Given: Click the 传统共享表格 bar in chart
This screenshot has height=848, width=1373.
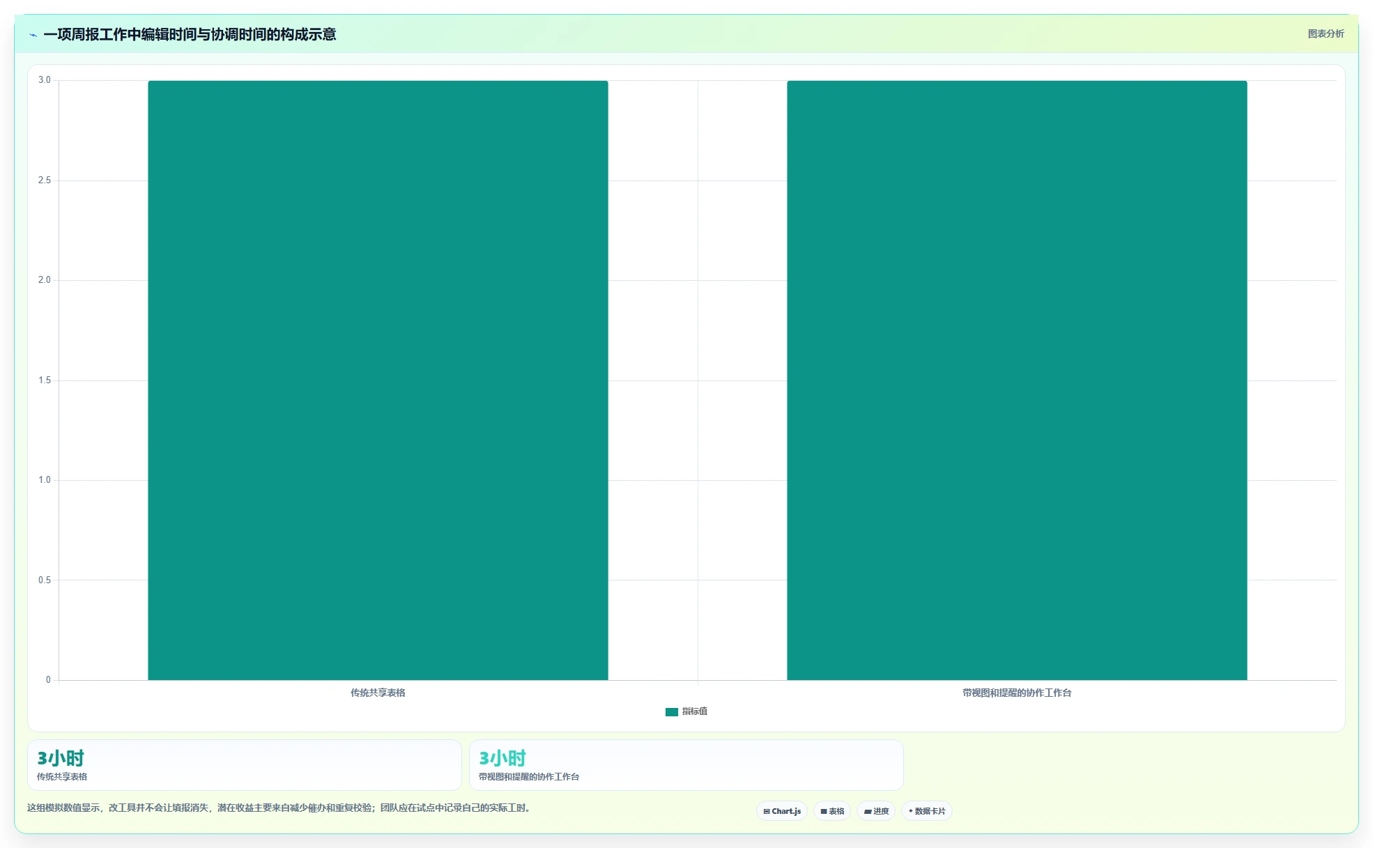Looking at the screenshot, I should (378, 380).
